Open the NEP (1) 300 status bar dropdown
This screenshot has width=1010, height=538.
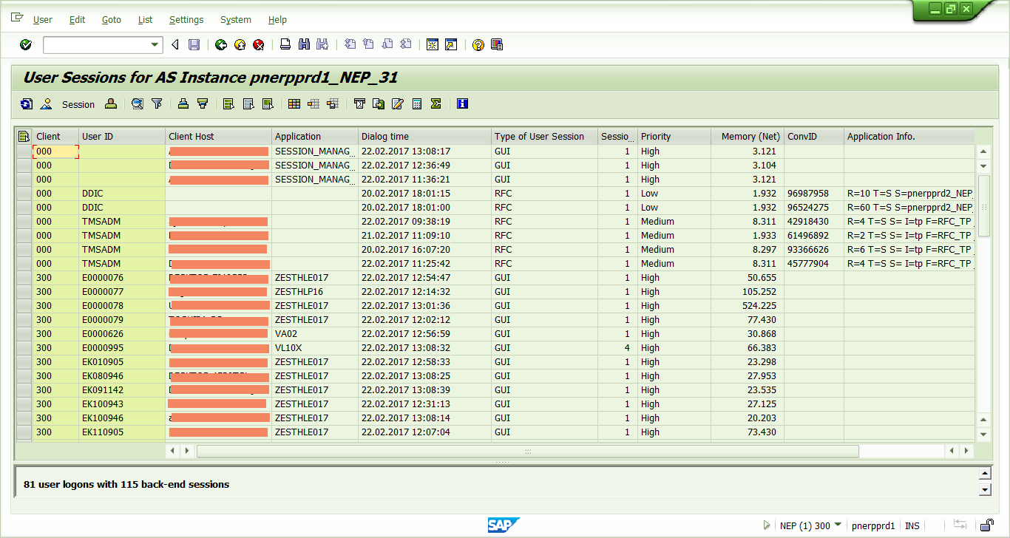(x=838, y=525)
